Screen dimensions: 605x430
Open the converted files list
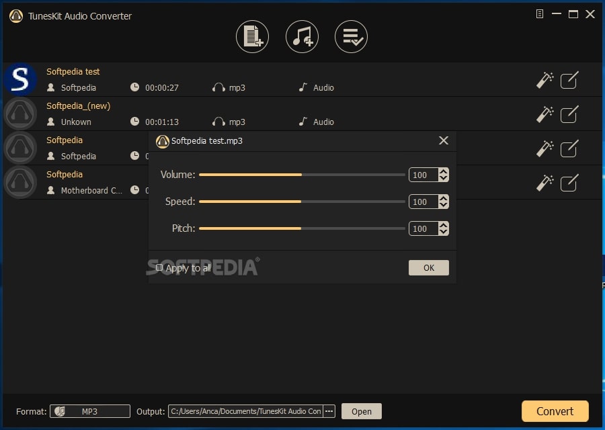point(351,36)
